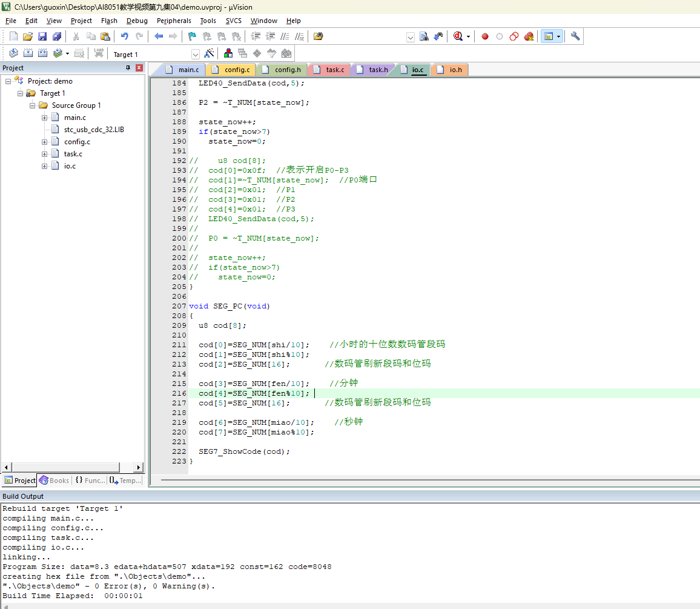The image size is (700, 609).
Task: Open Configuration wrench icon
Action: 575,36
